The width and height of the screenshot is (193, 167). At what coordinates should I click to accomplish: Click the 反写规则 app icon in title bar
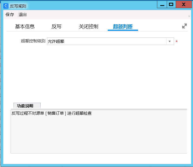tap(6, 6)
